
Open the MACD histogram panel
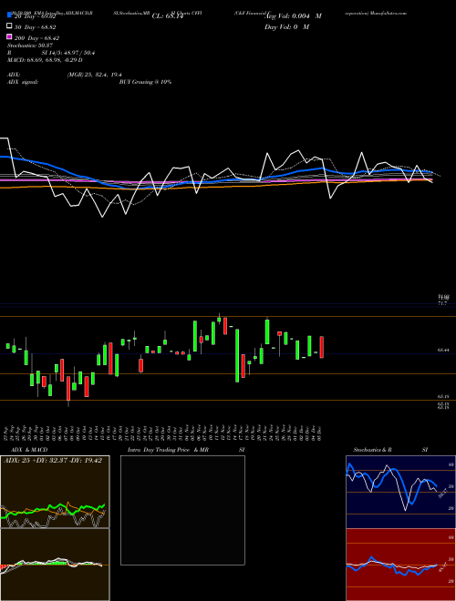point(55,565)
